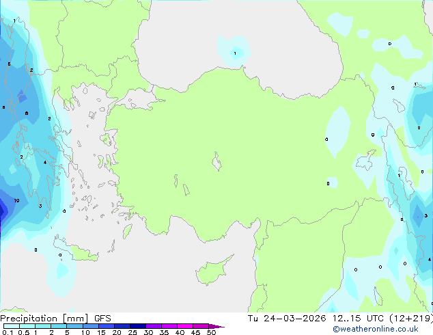
Task: Click the '(12+219)' forecast offset text
Action: coord(411,319)
